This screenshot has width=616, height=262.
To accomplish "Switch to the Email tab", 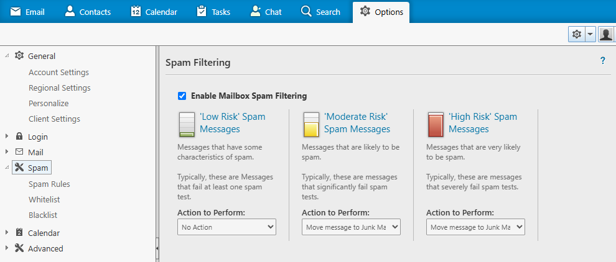I will tap(27, 12).
